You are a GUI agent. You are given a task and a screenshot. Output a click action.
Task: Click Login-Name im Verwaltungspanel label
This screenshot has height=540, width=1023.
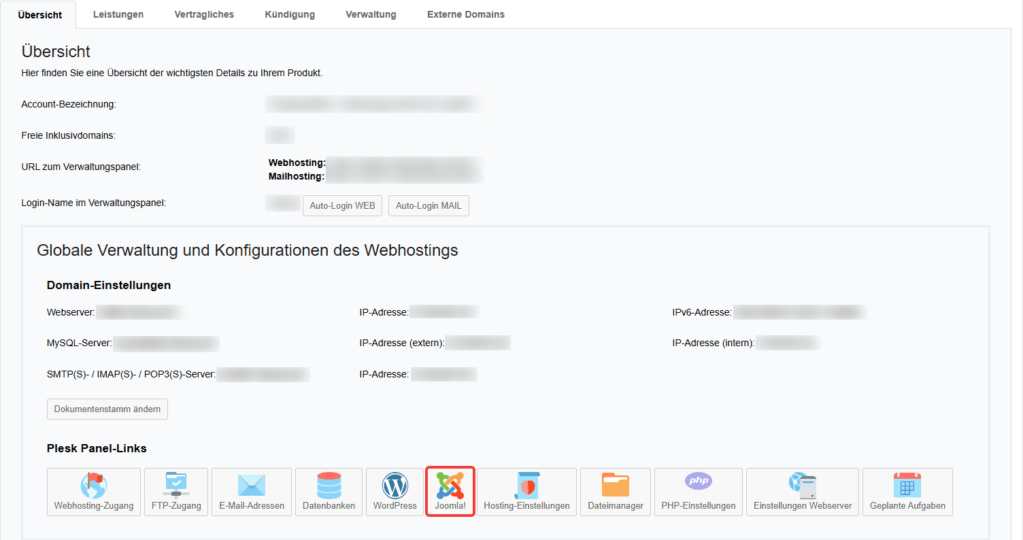[x=94, y=203]
